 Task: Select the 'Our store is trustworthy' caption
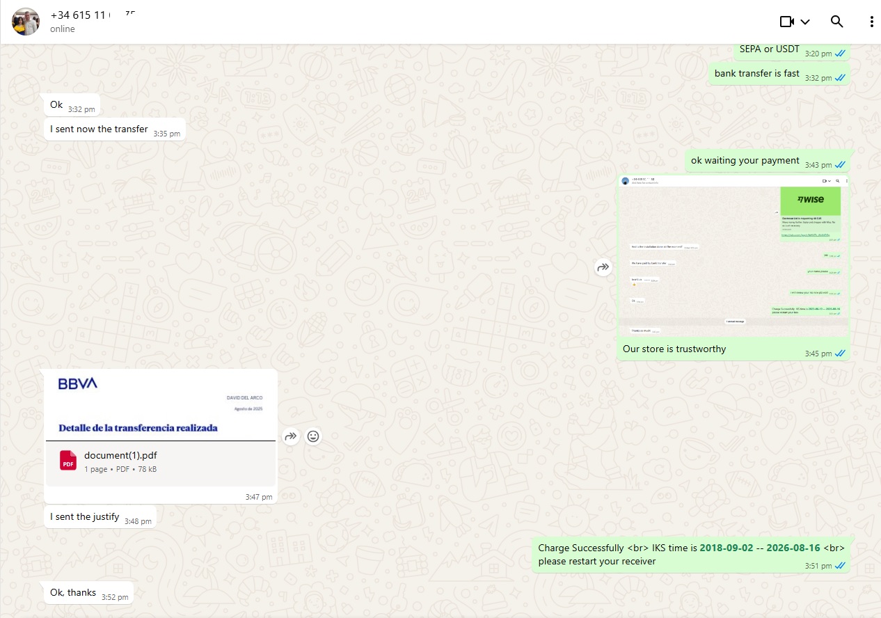point(674,349)
